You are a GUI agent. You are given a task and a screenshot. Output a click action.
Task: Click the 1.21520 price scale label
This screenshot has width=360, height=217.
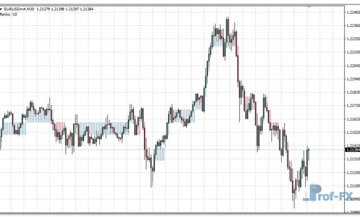click(x=353, y=132)
